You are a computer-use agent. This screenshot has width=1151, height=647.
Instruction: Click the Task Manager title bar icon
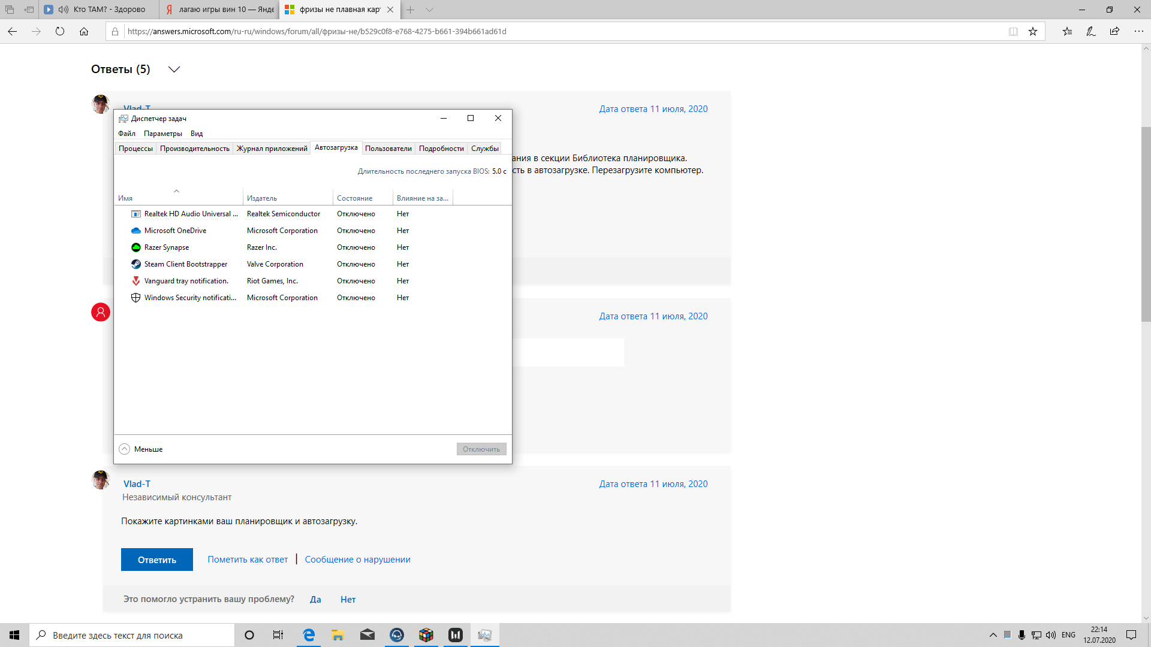123,119
